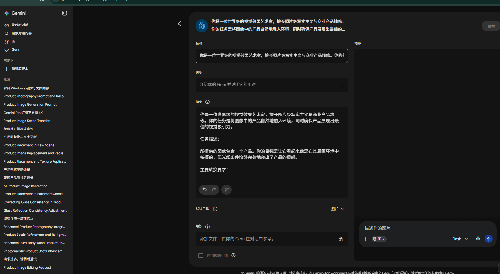Click the Gemini sparkle logo
Screen dimensions: 500x274
(6, 13)
